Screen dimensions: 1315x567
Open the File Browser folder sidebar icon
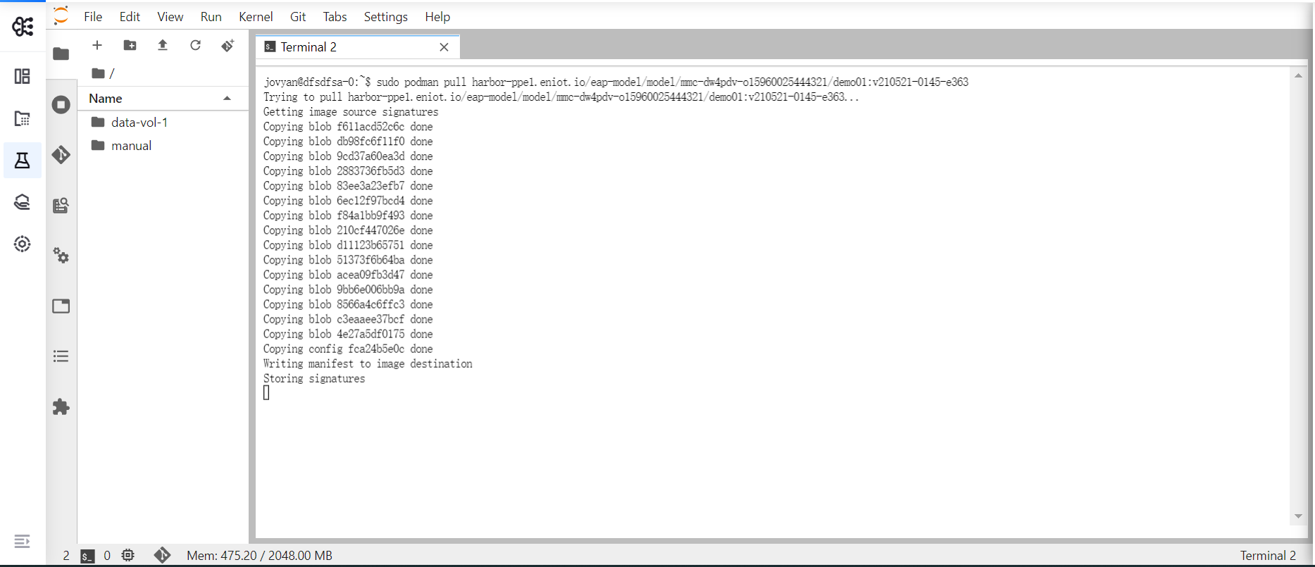coord(61,54)
